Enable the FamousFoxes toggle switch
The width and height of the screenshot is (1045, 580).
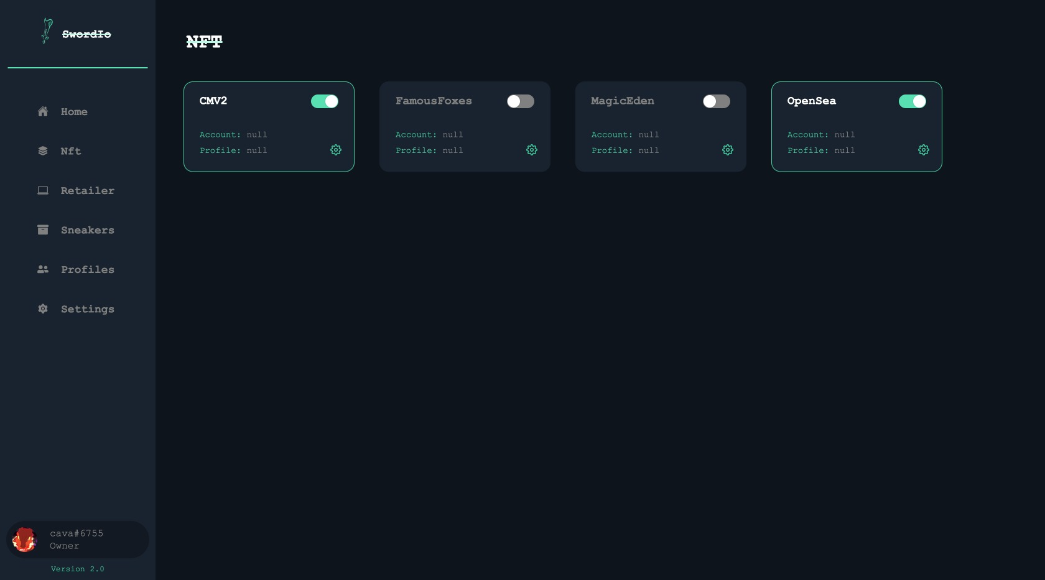(521, 101)
